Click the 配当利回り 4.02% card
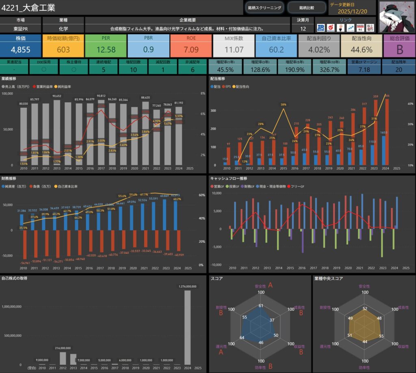The width and height of the screenshot is (416, 373). (318, 46)
